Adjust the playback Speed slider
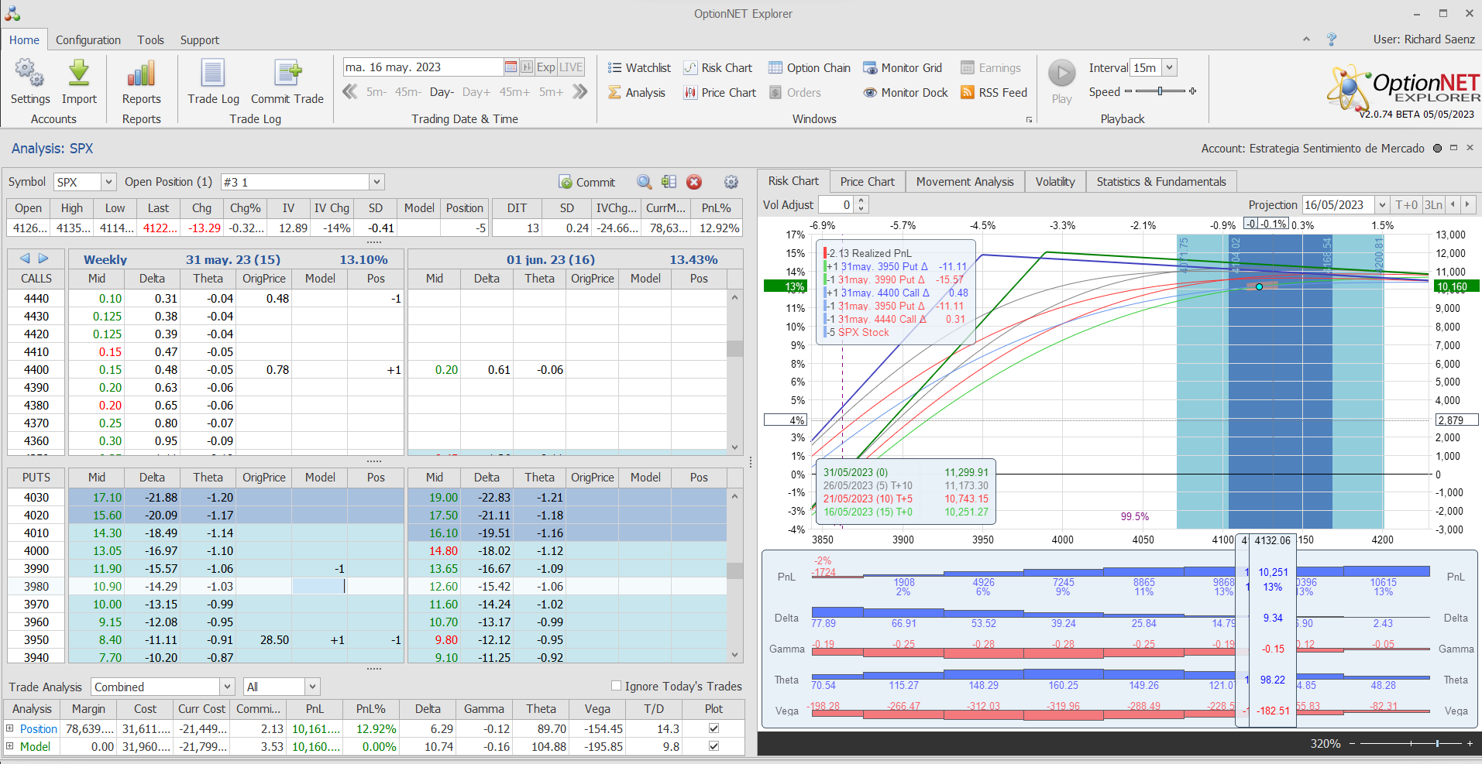This screenshot has width=1482, height=764. pos(1160,91)
